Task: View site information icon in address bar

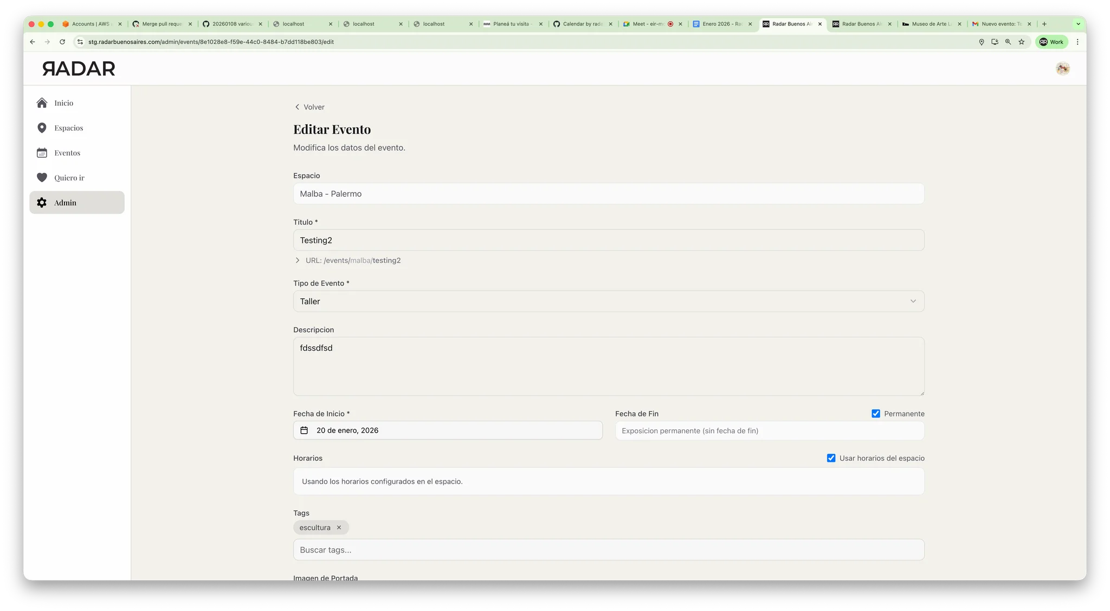Action: [x=80, y=42]
